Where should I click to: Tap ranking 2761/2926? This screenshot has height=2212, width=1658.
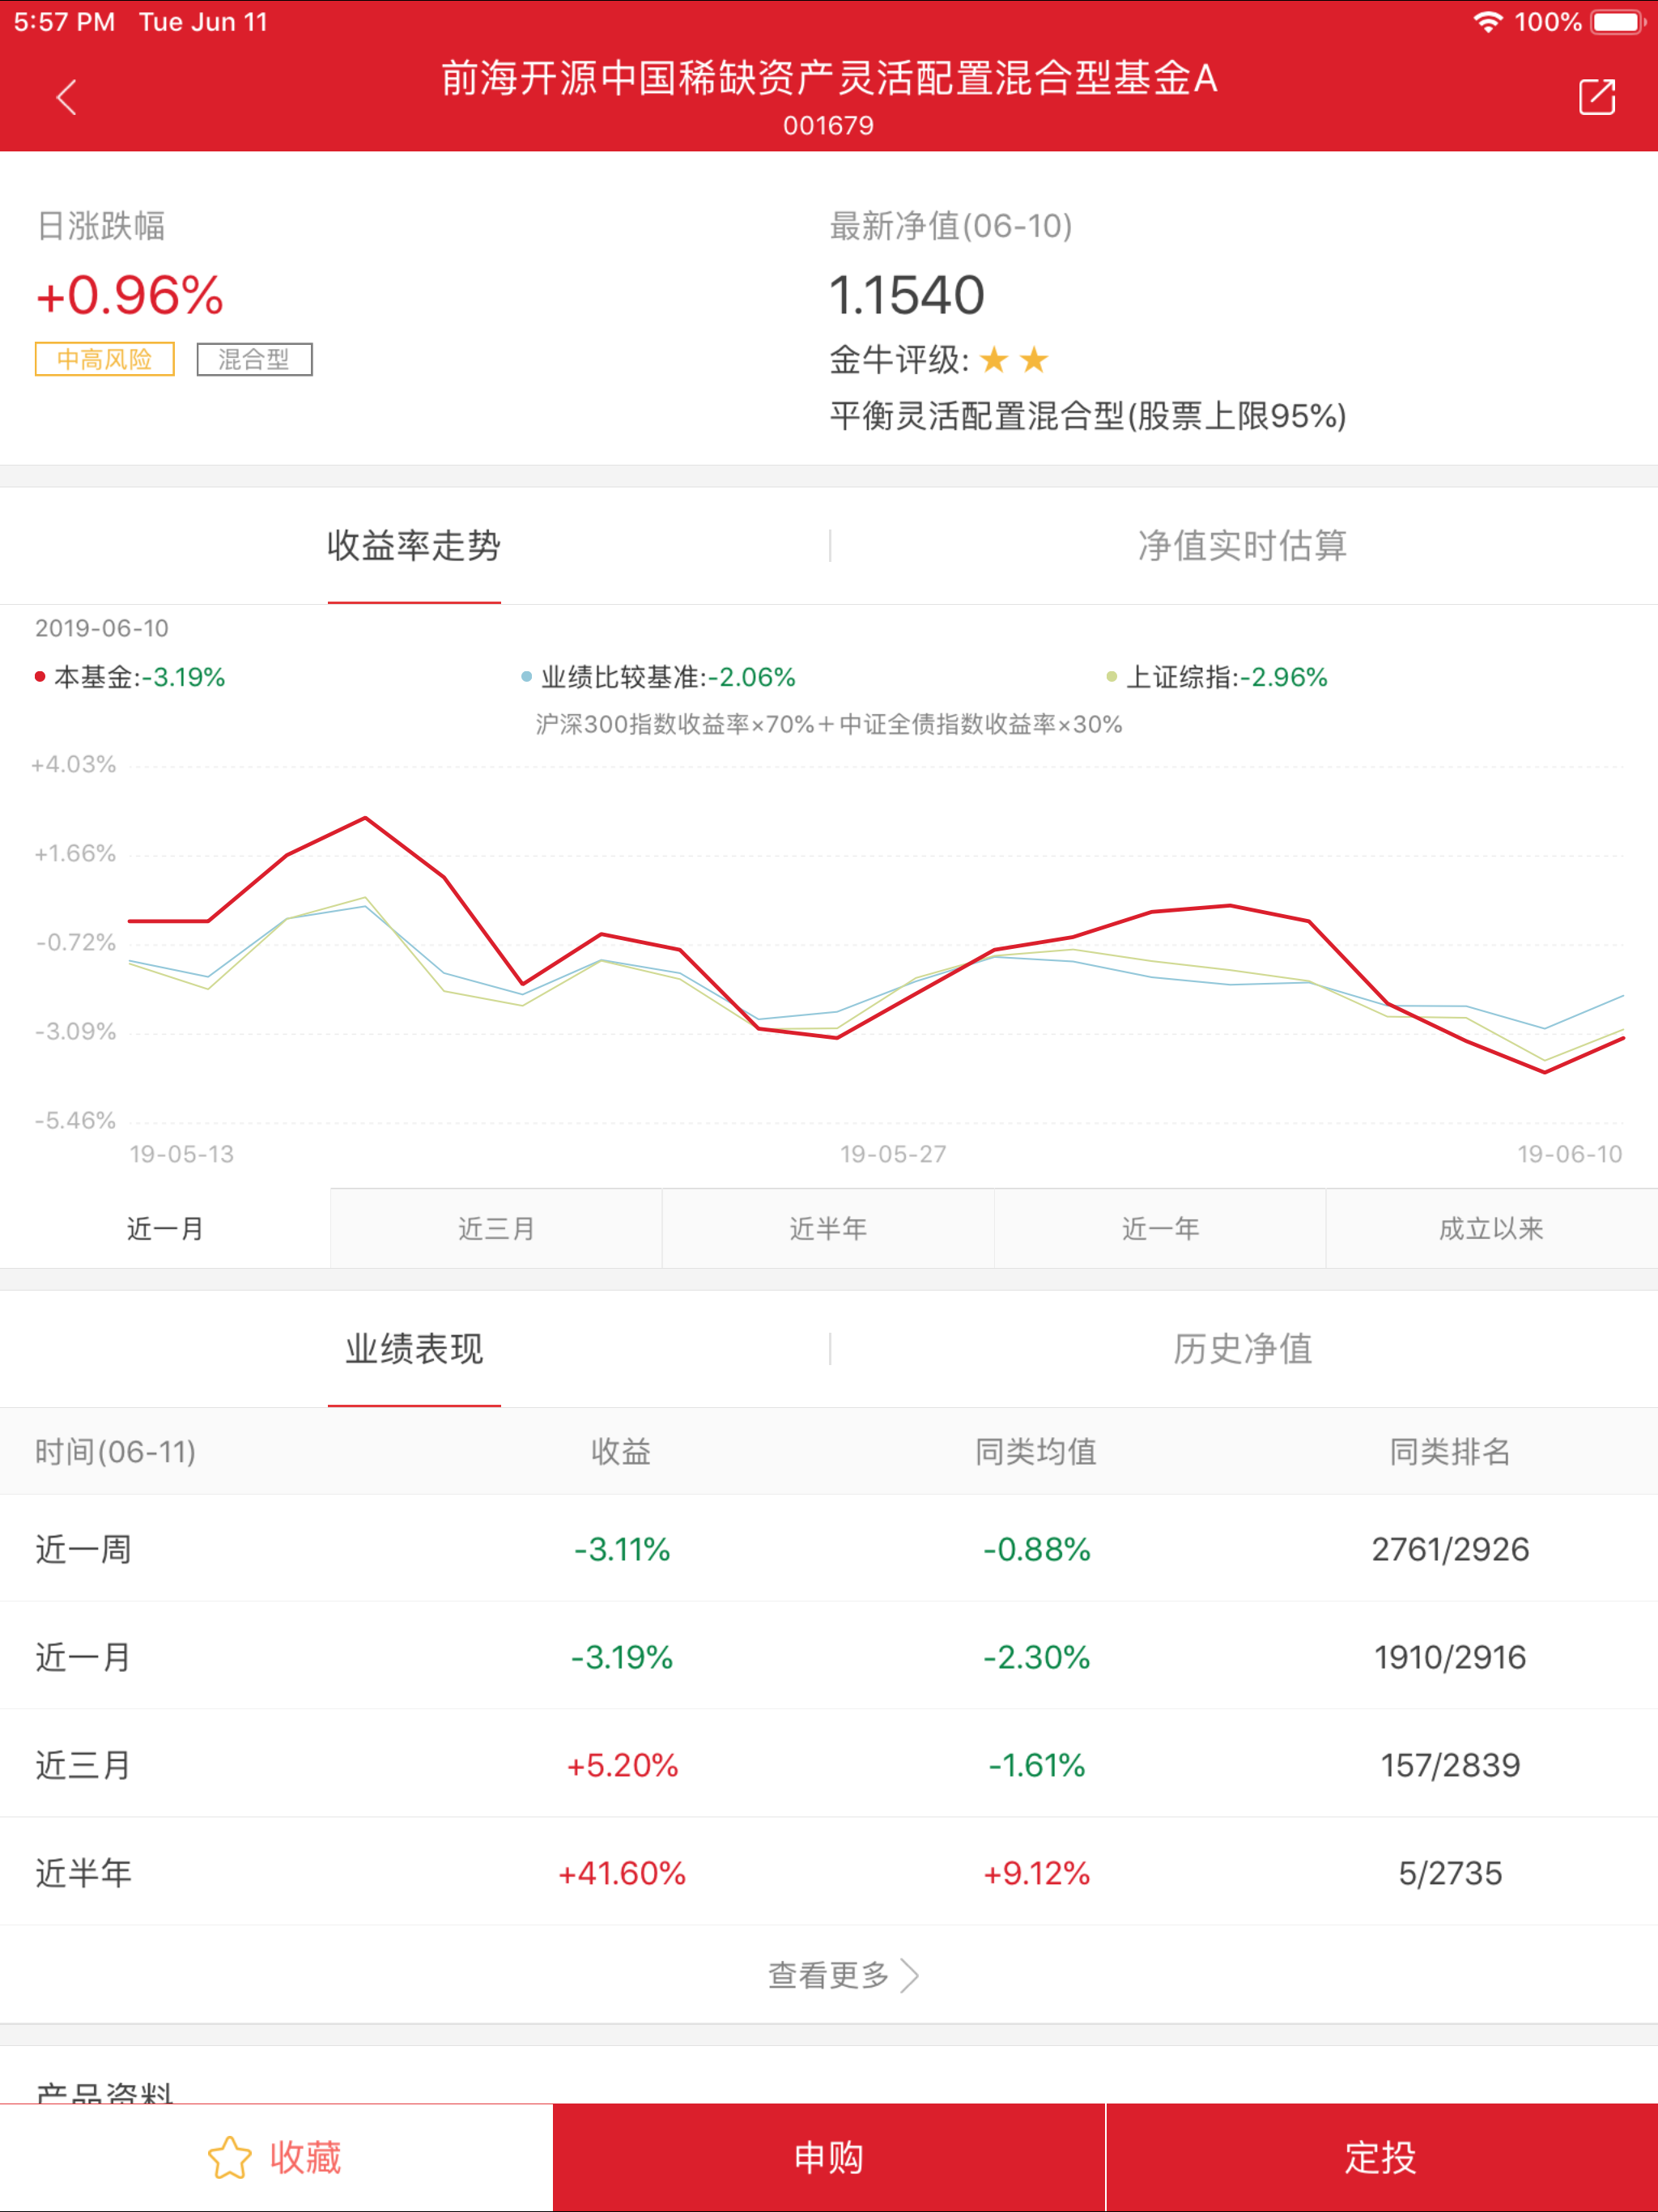[1450, 1549]
